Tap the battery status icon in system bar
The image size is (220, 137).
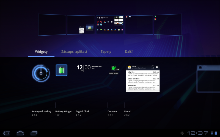pos(212,133)
